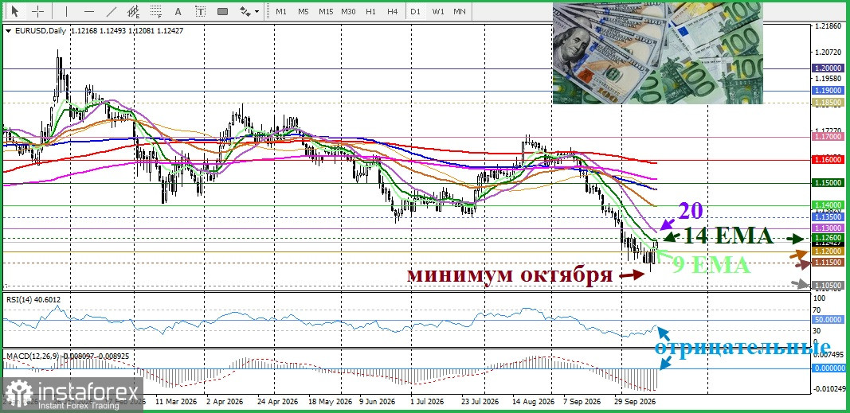Pick the Fibonacci retracement tool
Screen dimensions: 850x413
pyautogui.click(x=156, y=11)
